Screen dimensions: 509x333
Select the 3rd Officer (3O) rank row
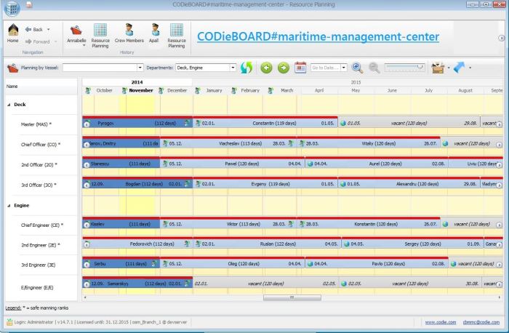39,185
